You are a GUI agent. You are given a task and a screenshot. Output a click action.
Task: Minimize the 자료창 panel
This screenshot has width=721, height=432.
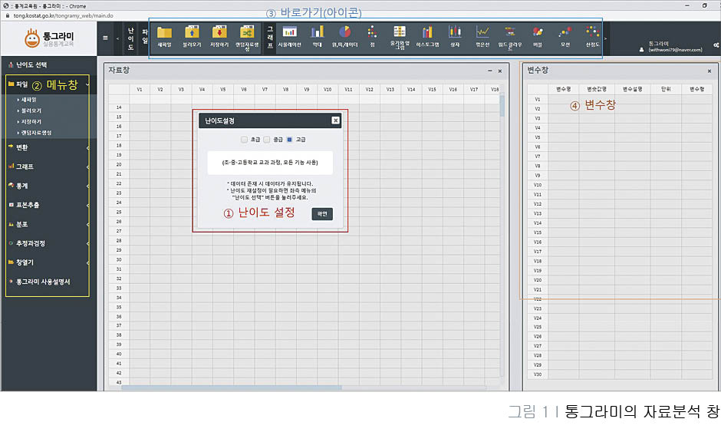[489, 71]
